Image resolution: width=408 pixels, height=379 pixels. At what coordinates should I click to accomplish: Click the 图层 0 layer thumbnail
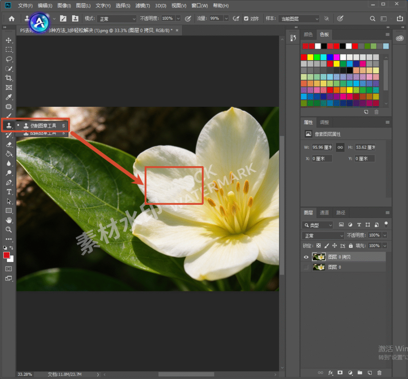tap(319, 267)
